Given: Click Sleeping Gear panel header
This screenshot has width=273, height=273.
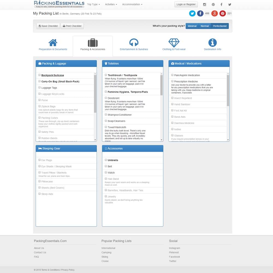Looking at the screenshot, I should tap(66, 149).
